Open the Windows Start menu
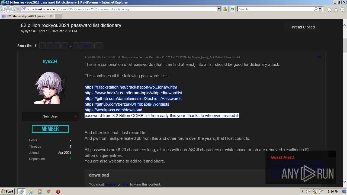 coord(8,191)
